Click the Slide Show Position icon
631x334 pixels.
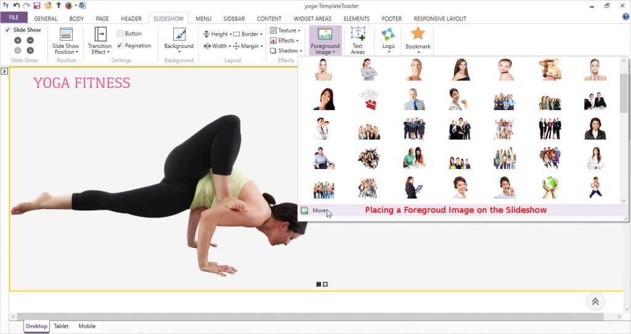click(x=65, y=34)
